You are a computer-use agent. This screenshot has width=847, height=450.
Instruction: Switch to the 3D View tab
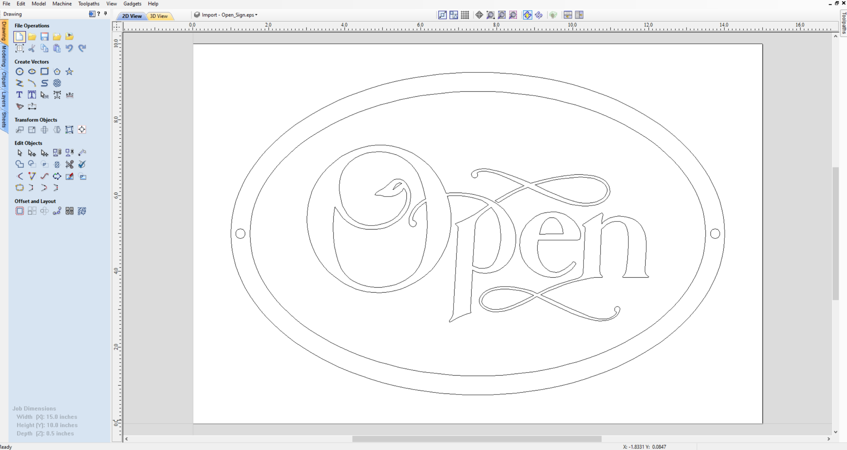coord(159,16)
